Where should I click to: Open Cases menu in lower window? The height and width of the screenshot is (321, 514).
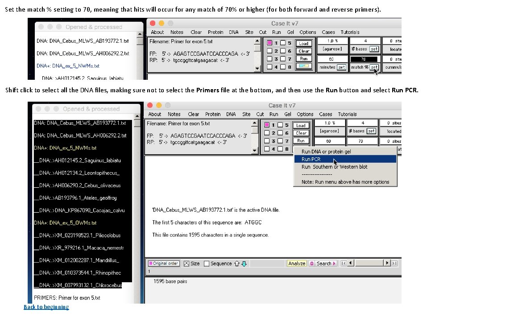(326, 114)
